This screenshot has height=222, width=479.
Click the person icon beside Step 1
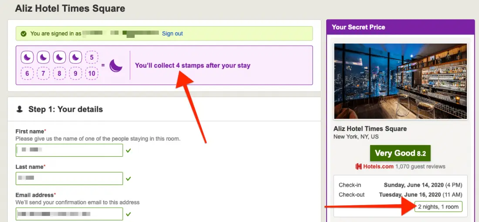20,109
